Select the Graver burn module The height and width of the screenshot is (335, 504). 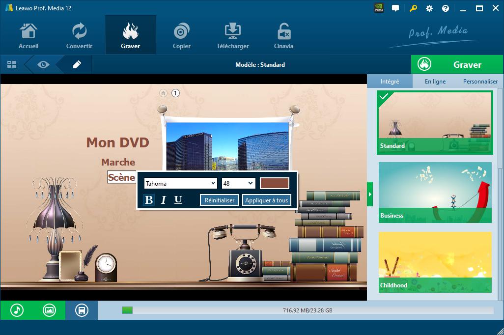[131, 35]
